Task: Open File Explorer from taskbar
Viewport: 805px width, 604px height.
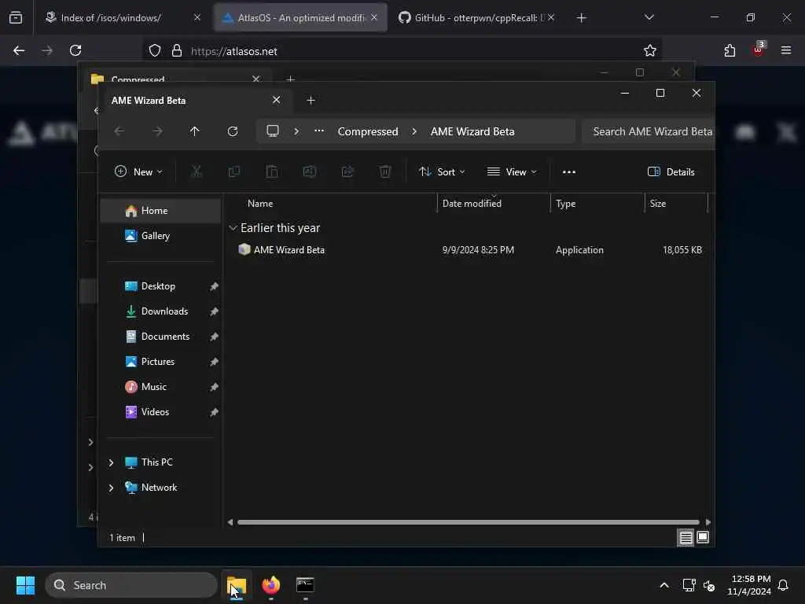Action: [x=237, y=585]
